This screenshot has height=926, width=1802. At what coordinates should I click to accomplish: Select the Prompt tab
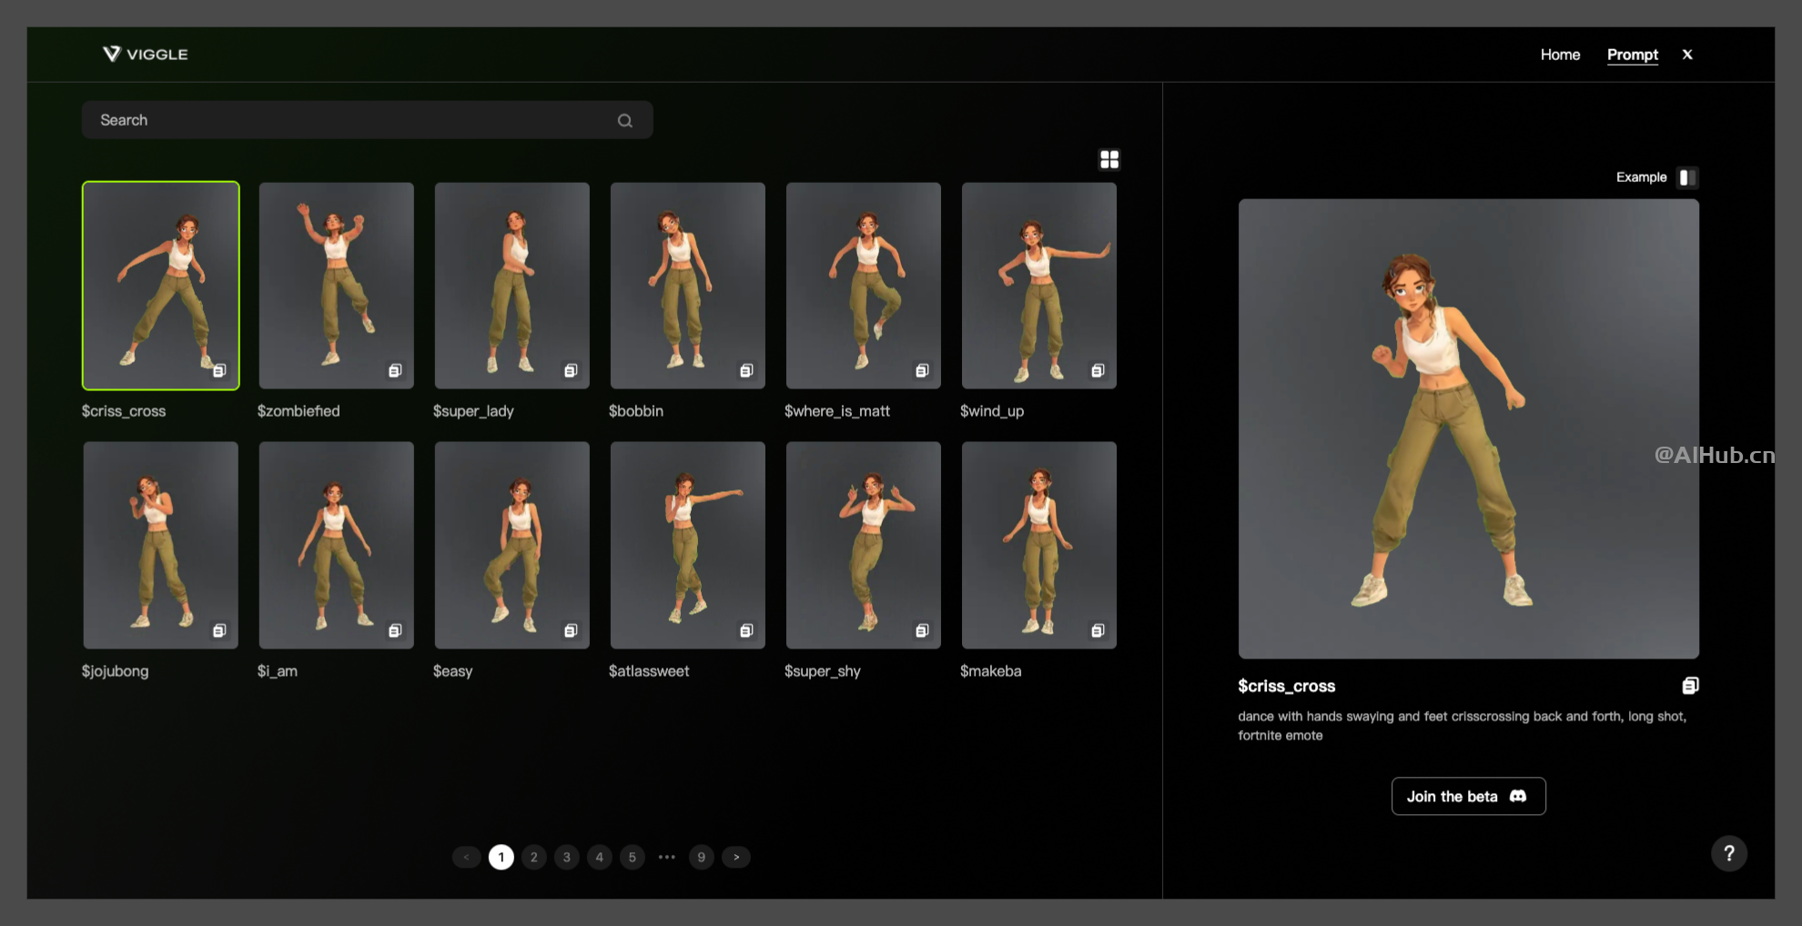[1632, 55]
